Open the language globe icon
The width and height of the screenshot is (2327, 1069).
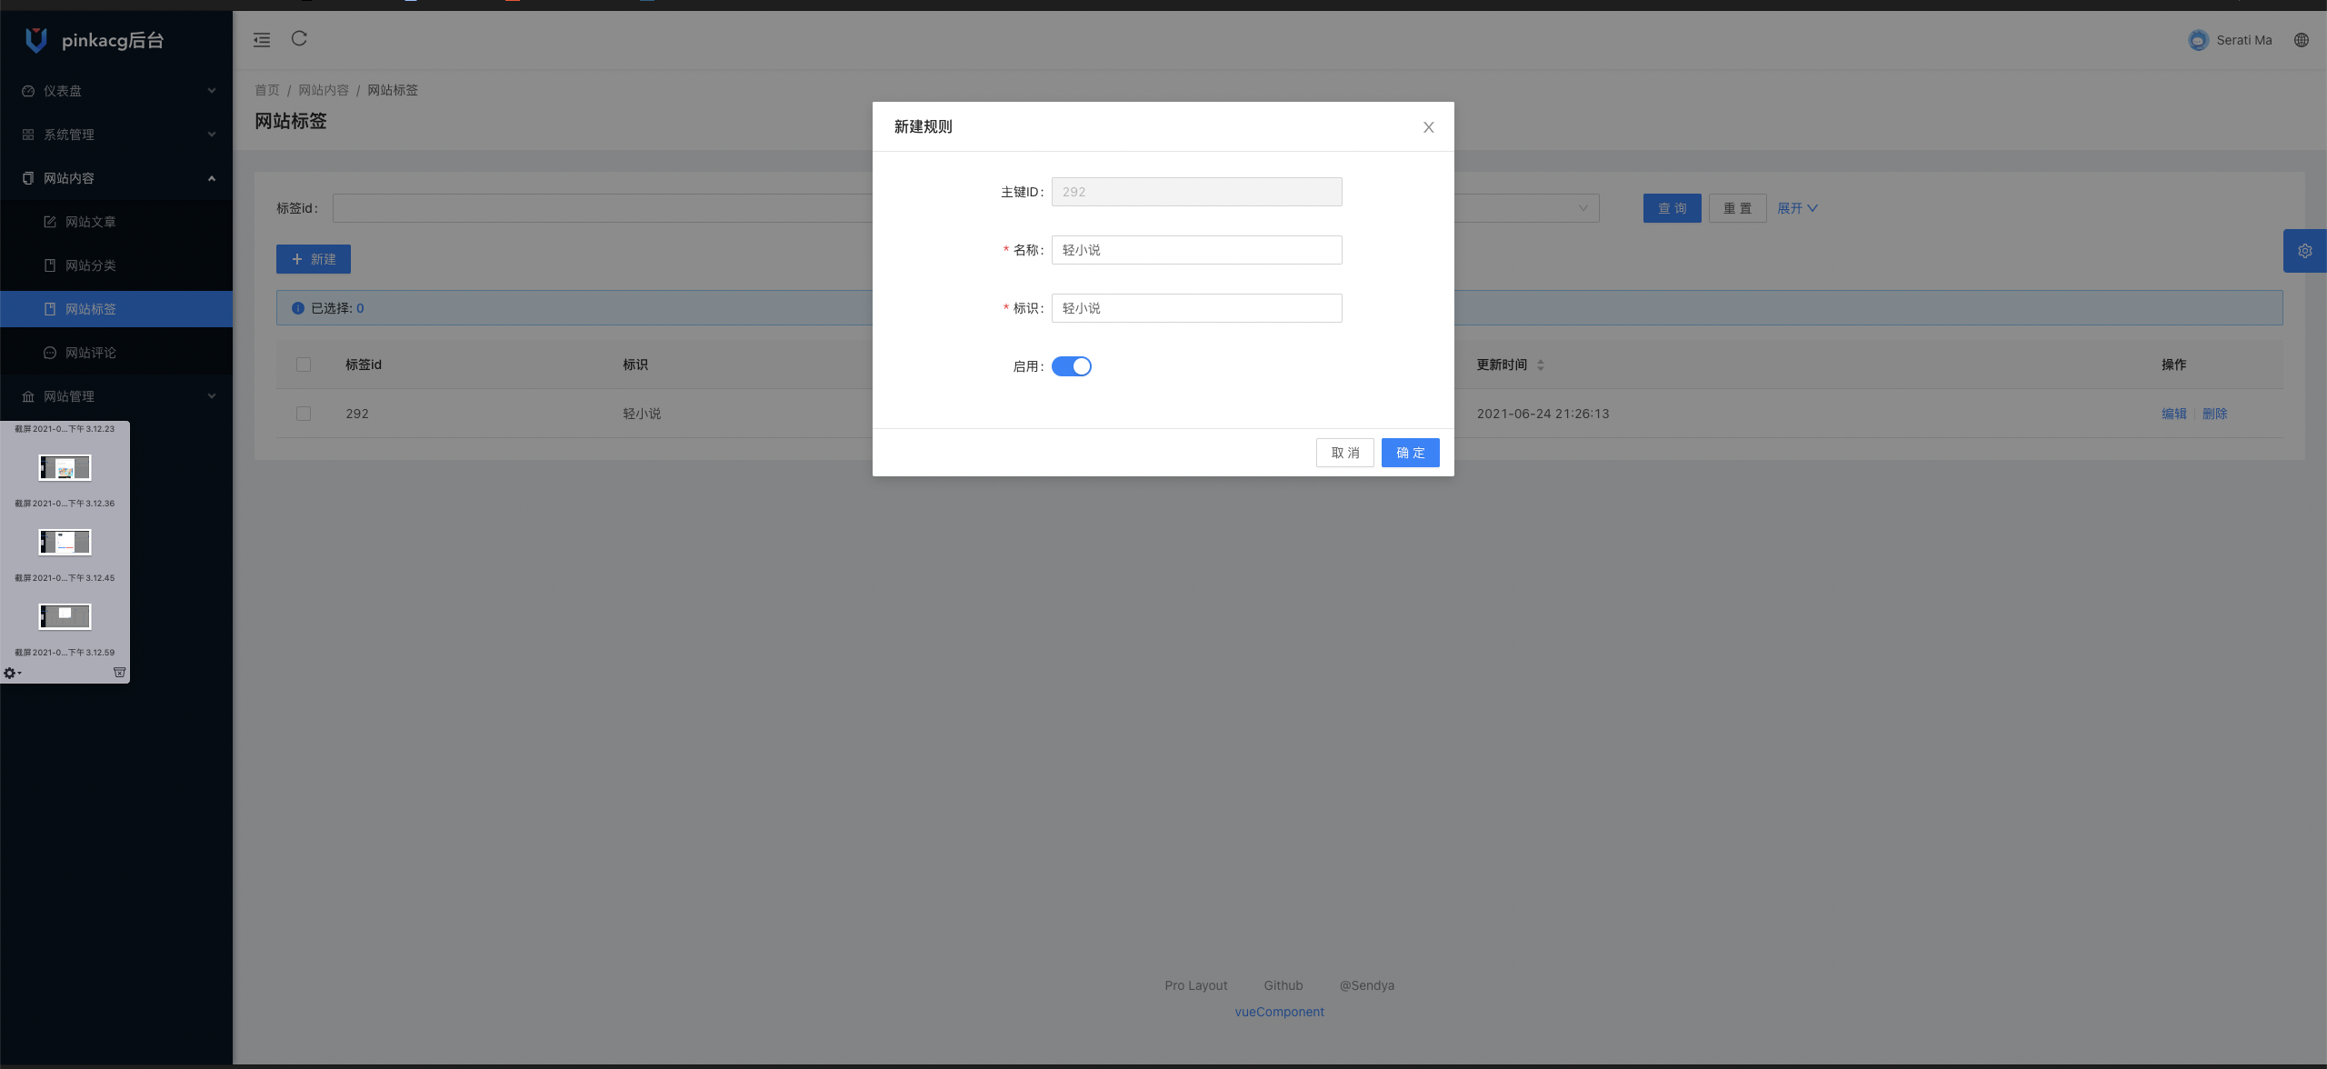point(2301,40)
